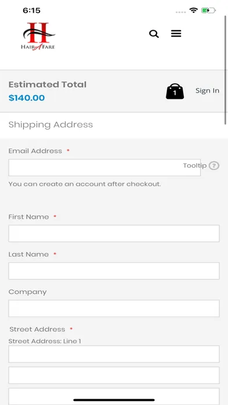Click the $140.00 total amount
The width and height of the screenshot is (228, 405).
(x=27, y=98)
